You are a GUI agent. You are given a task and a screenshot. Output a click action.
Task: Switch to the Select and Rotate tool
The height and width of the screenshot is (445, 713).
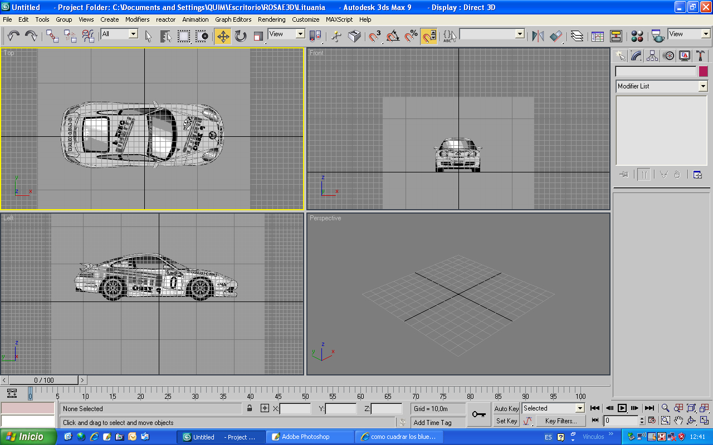pos(241,36)
